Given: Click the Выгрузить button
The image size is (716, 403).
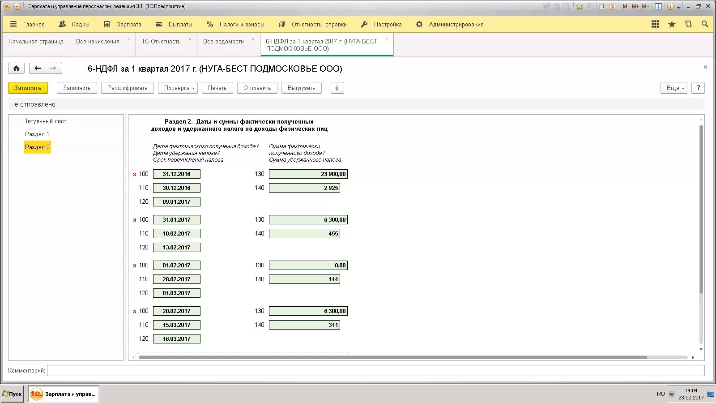Looking at the screenshot, I should point(302,88).
